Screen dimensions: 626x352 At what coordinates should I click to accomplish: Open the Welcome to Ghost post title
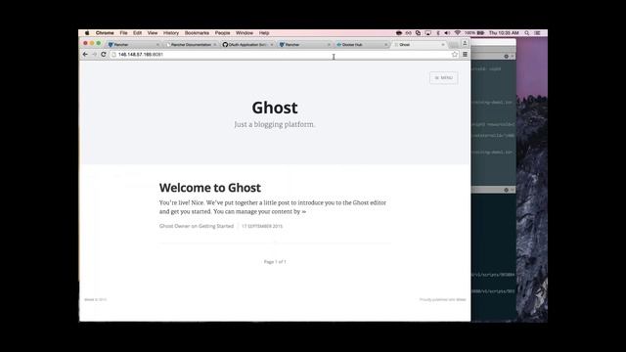pos(210,188)
